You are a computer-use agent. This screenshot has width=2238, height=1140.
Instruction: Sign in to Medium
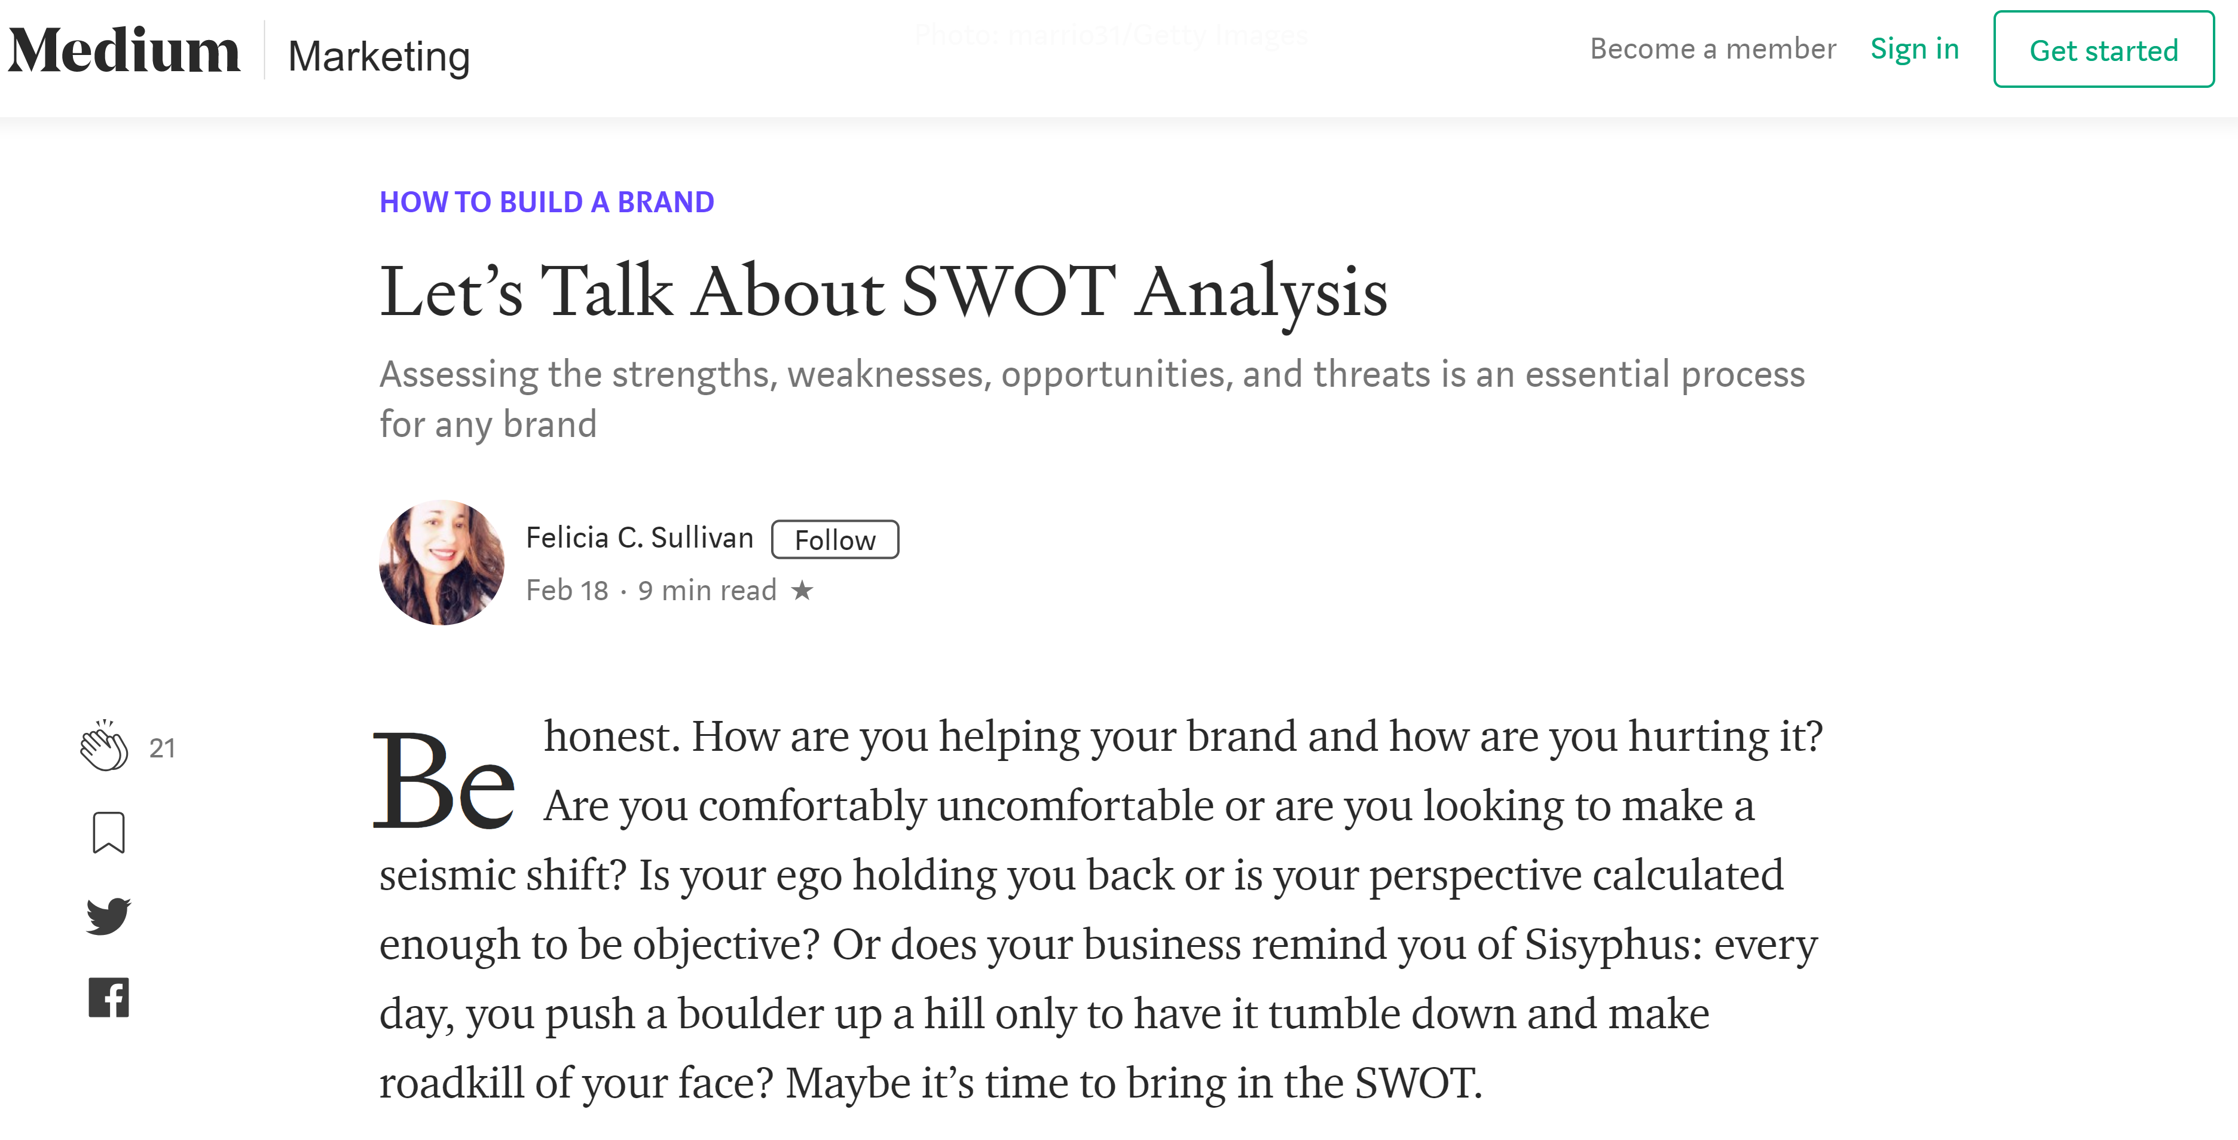tap(1915, 50)
